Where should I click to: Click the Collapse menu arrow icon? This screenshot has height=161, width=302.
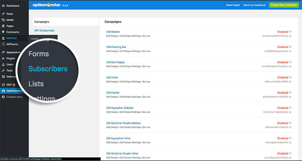click(3, 97)
